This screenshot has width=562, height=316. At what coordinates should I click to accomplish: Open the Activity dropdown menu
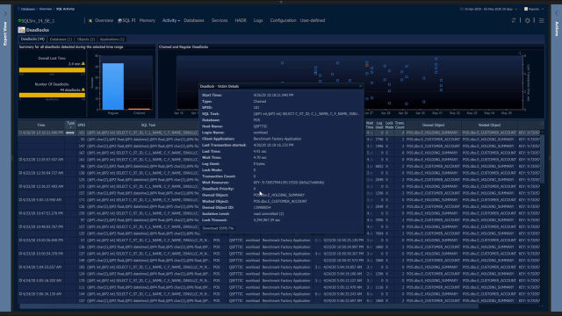click(171, 20)
